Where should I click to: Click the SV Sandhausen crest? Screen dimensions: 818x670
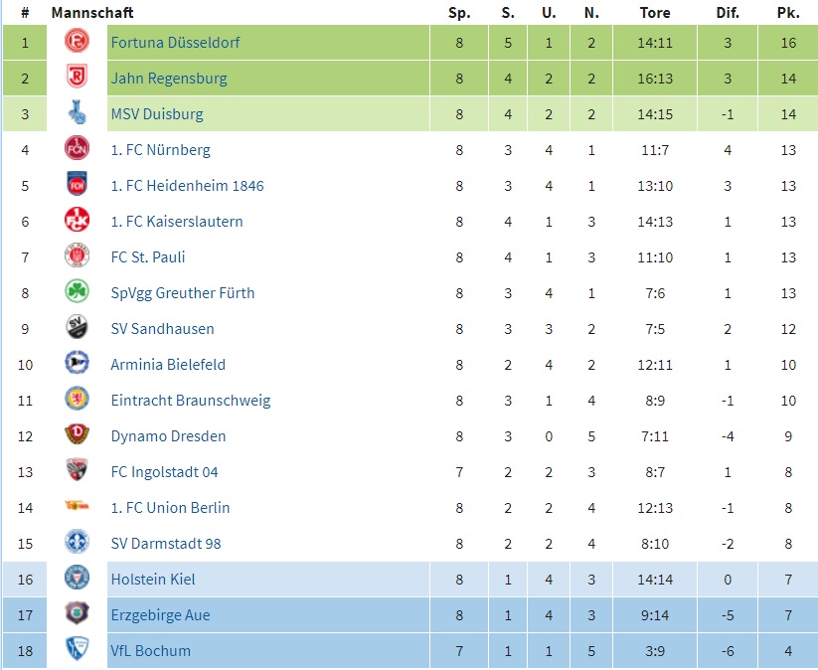pyautogui.click(x=77, y=328)
